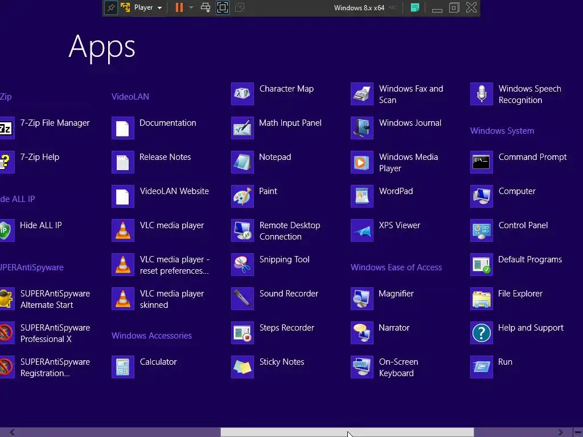Open Sound Recorder microphone icon

click(243, 299)
